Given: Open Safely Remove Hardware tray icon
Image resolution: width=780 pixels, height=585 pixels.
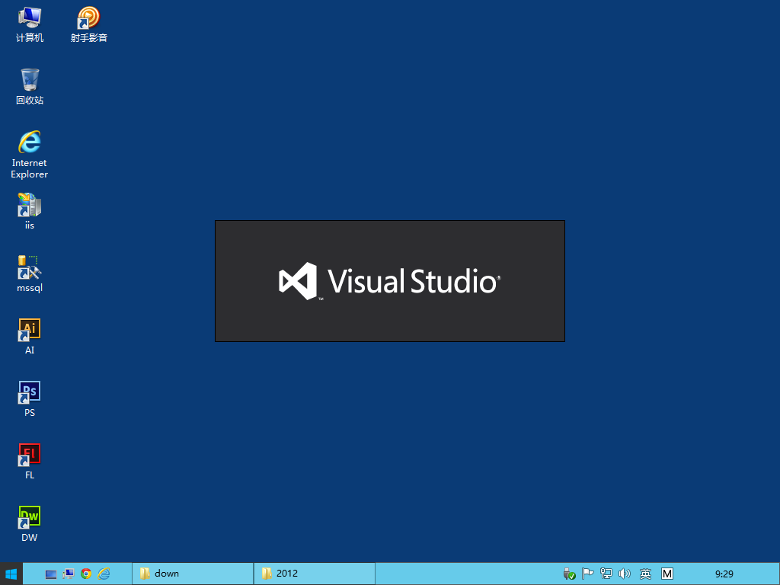Looking at the screenshot, I should (570, 574).
